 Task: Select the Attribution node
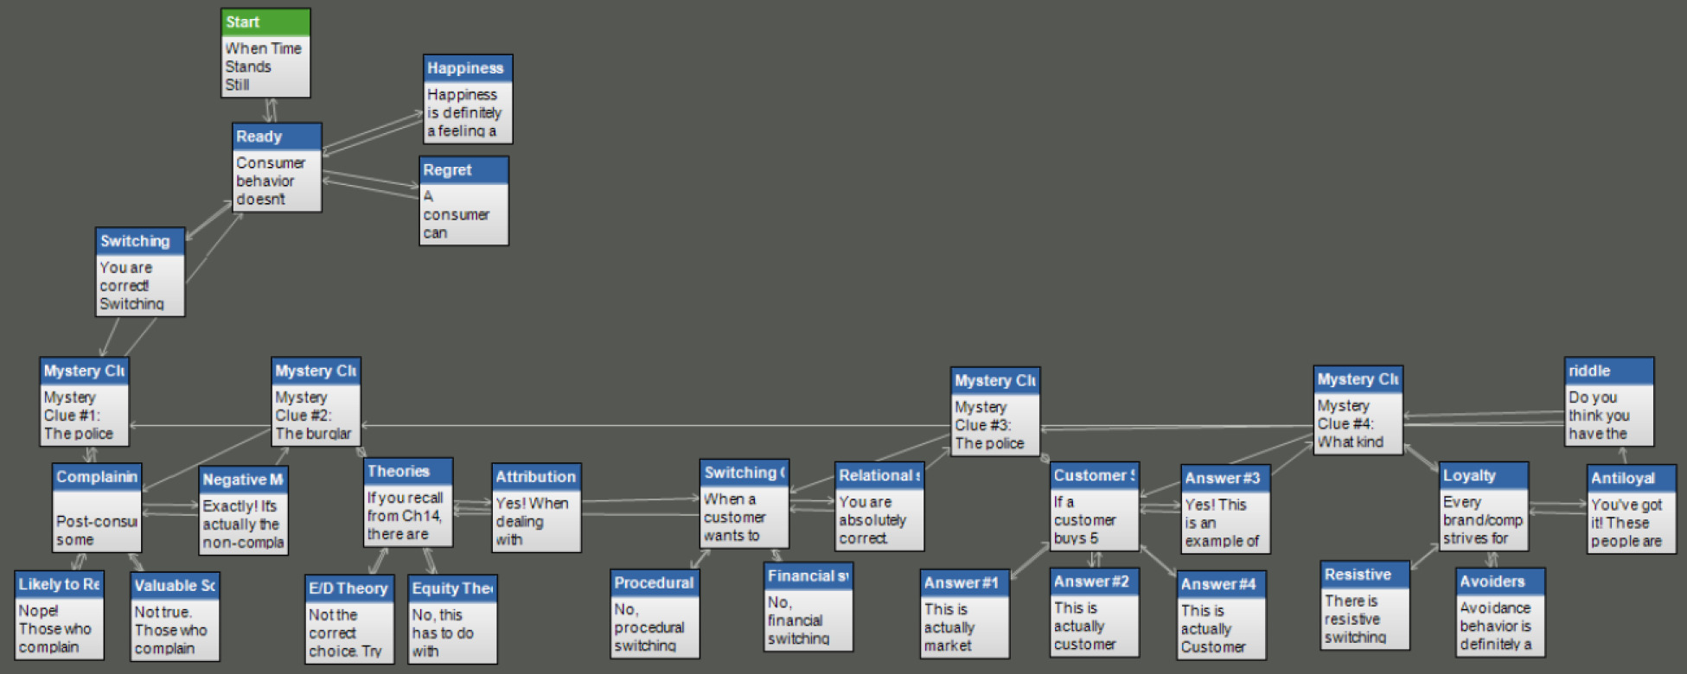point(536,507)
